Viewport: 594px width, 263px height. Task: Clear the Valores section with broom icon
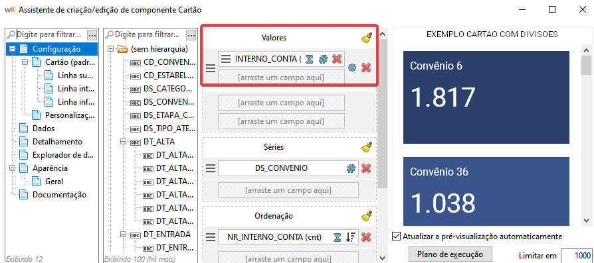(366, 38)
